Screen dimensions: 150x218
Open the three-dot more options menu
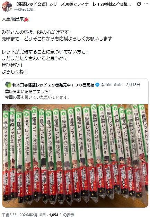tap(146, 4)
